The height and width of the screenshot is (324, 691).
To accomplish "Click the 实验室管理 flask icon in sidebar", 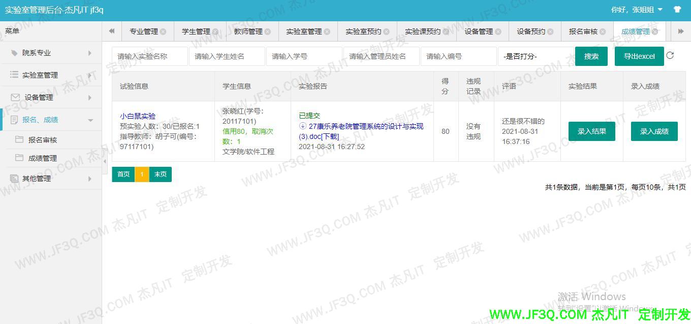I will coord(15,75).
